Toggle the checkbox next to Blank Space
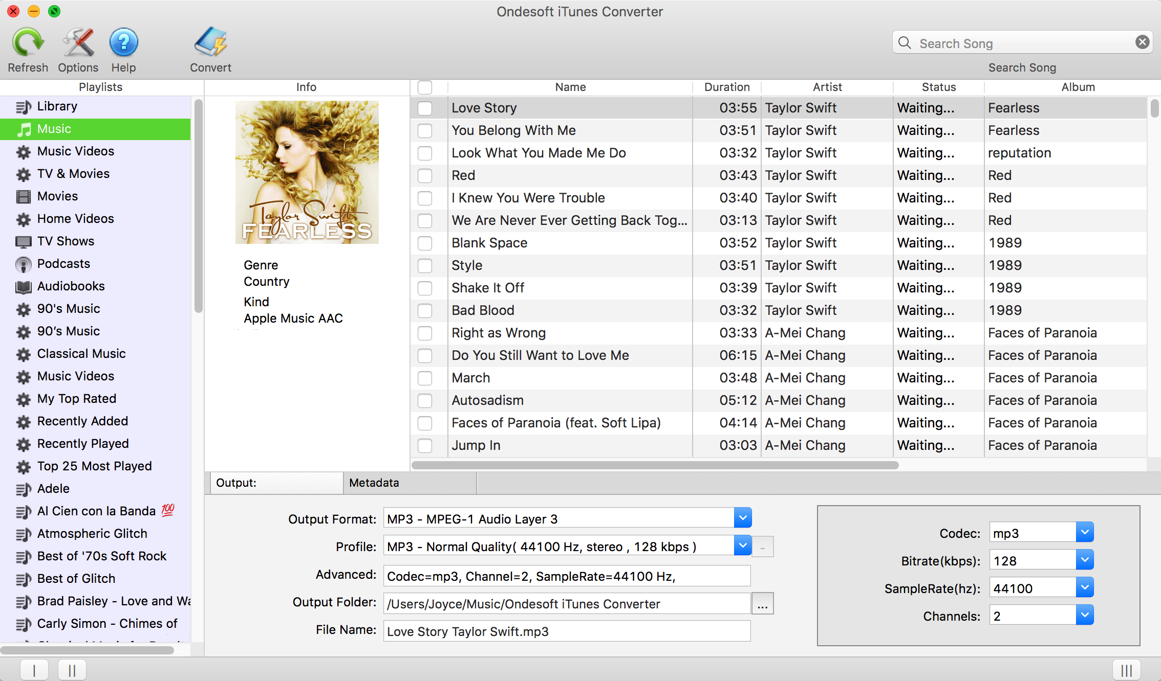Image resolution: width=1161 pixels, height=681 pixels. click(x=426, y=243)
